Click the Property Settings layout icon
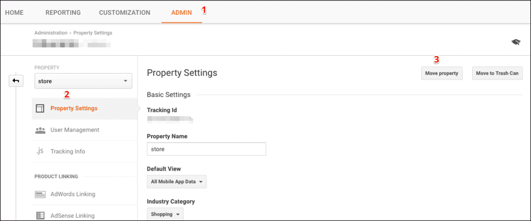The width and height of the screenshot is (531, 221). tap(40, 109)
